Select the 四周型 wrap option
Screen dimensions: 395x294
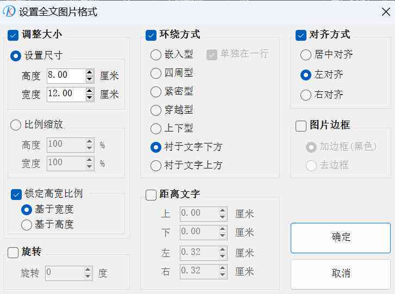click(156, 73)
